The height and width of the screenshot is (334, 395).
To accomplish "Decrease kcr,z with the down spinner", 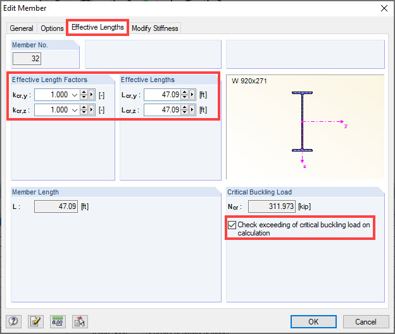I will click(84, 112).
